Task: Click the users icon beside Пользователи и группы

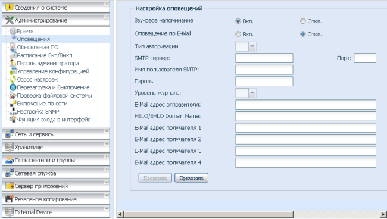Action: (10, 160)
